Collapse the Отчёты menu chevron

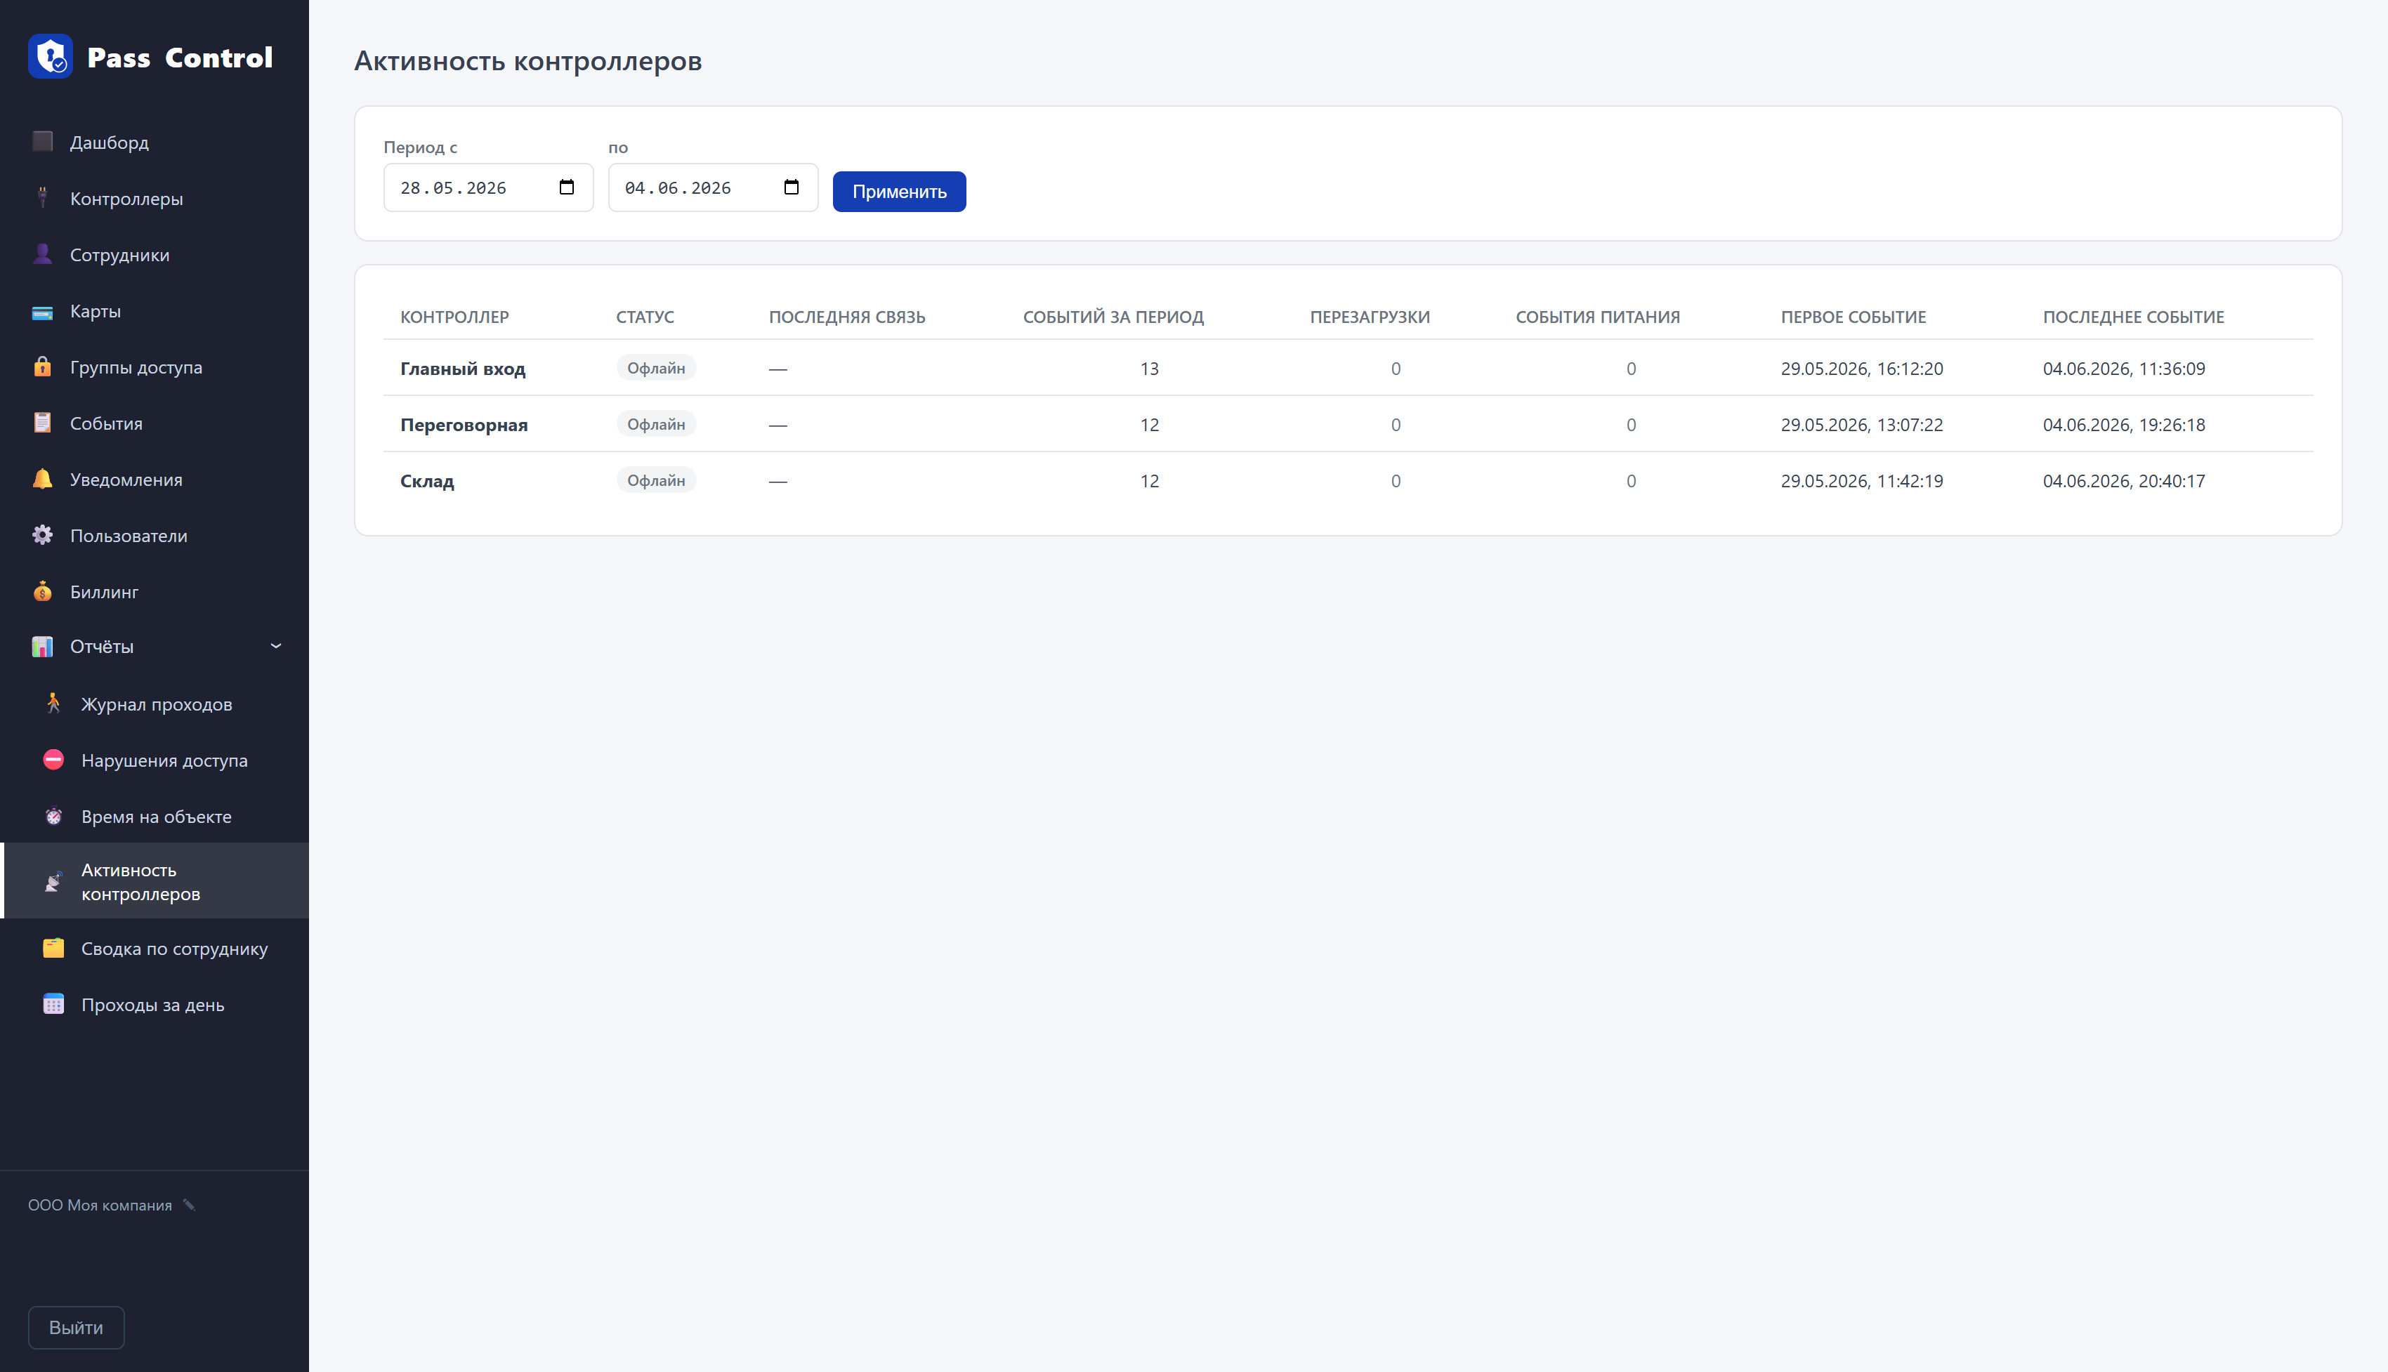[x=276, y=645]
